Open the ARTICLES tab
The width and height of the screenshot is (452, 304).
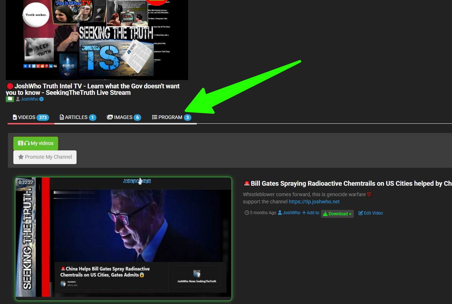(78, 117)
